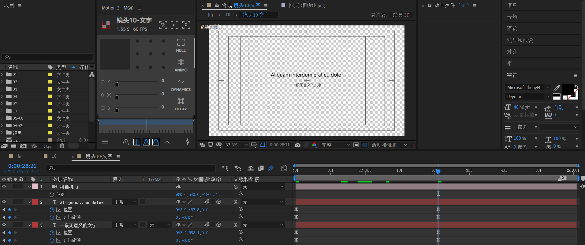
Task: Hide the 一段无意义的文字 layer
Action: [4, 225]
